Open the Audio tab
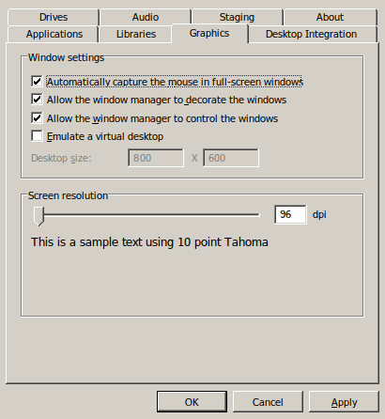385x419 pixels. tap(146, 17)
